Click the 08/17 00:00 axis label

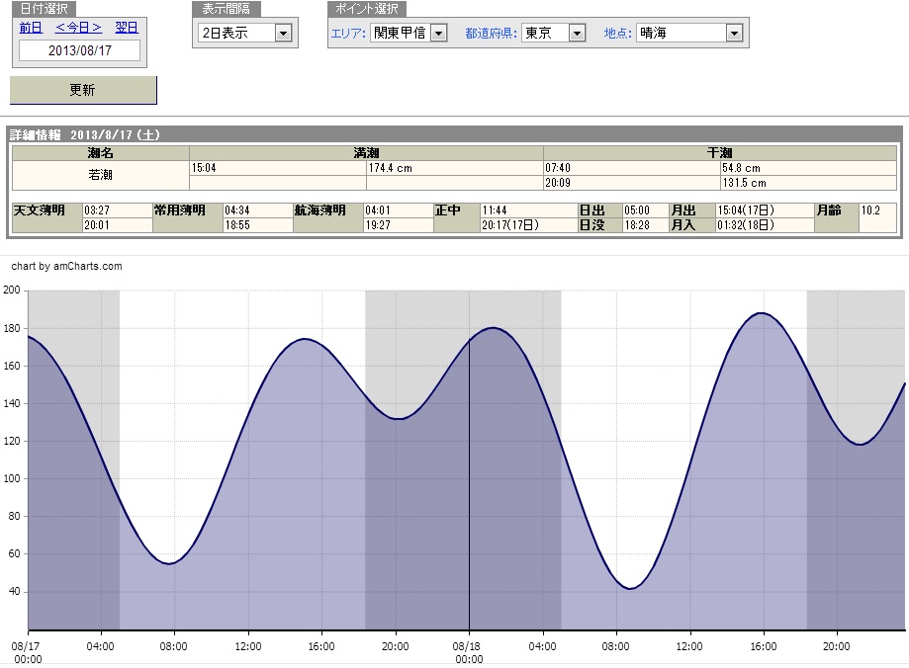(x=27, y=652)
